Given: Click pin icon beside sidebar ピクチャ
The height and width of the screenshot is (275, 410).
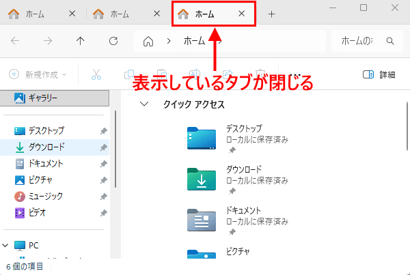Looking at the screenshot, I should click(x=104, y=180).
